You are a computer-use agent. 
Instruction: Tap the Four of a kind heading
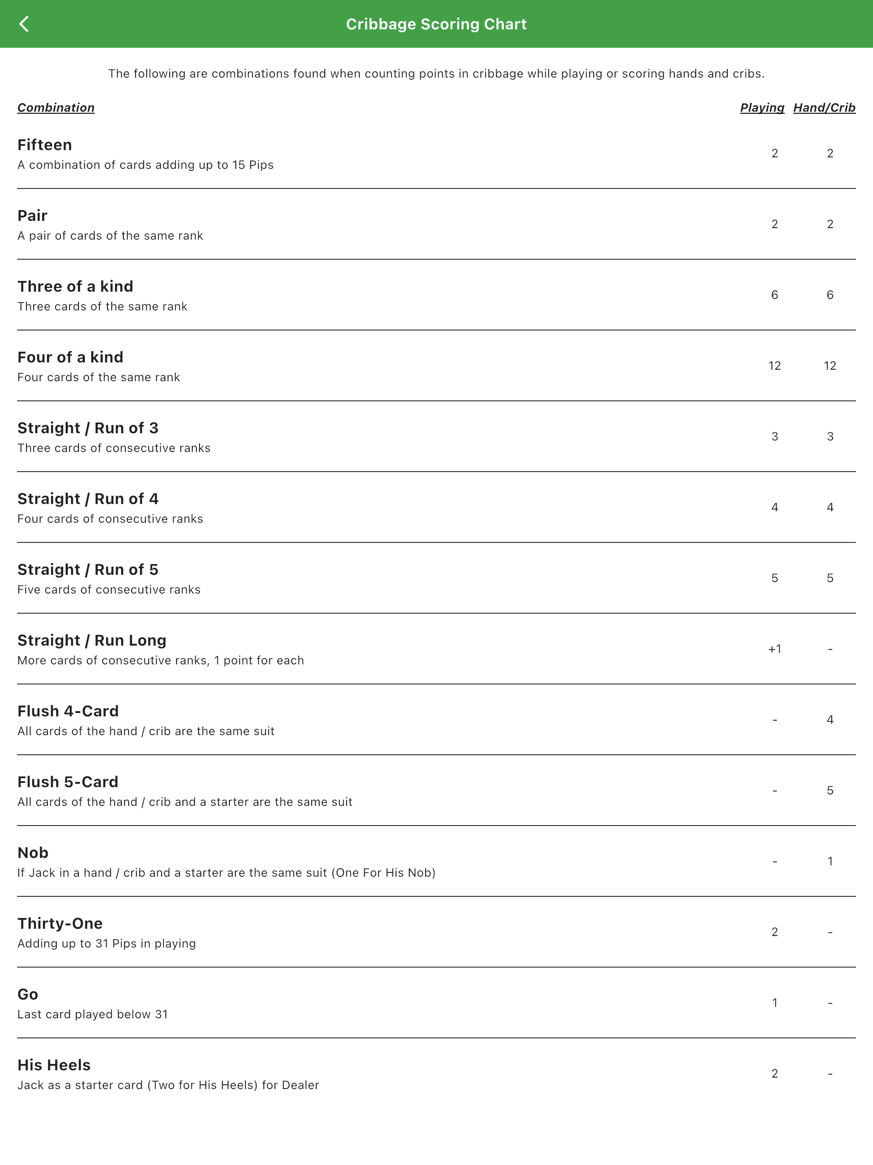point(71,357)
